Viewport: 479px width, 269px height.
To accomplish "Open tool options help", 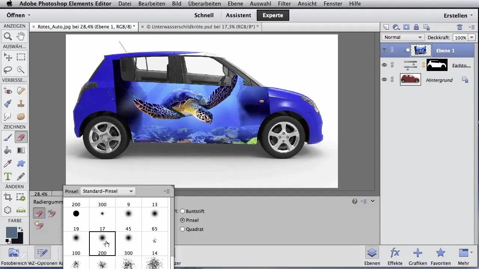I will [x=355, y=201].
